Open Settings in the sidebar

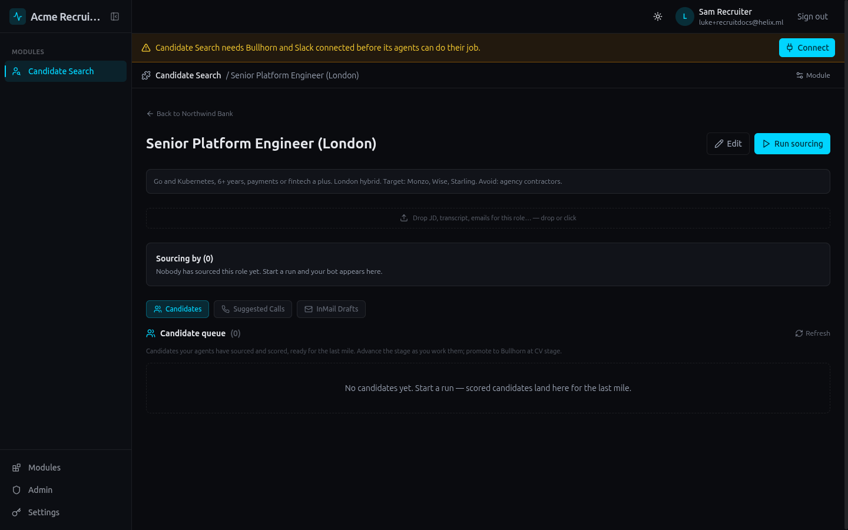coord(65,512)
